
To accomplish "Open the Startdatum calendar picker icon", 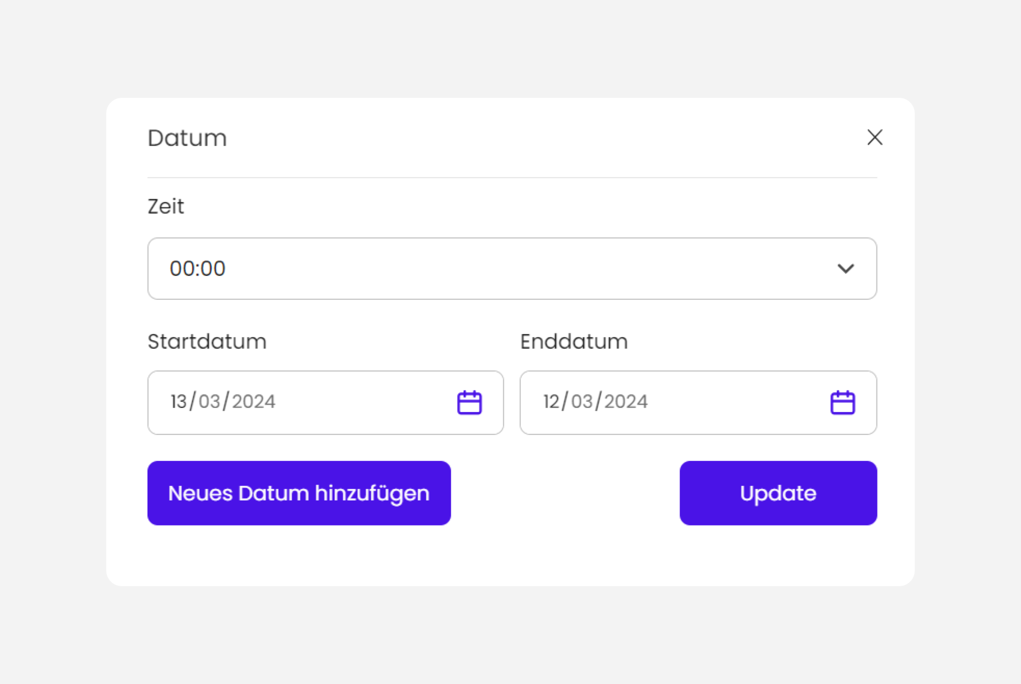I will [x=469, y=402].
